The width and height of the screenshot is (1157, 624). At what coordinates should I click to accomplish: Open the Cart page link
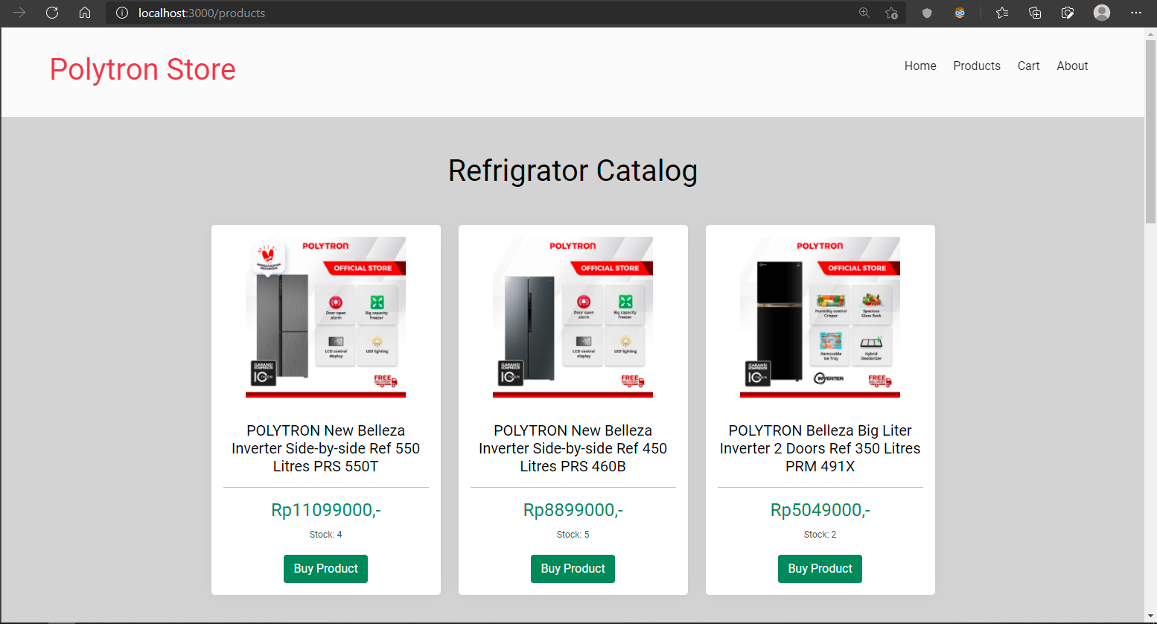[x=1028, y=66]
